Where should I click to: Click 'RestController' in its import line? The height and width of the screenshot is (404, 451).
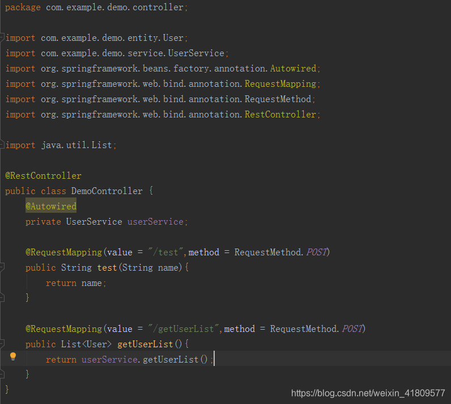[280, 114]
